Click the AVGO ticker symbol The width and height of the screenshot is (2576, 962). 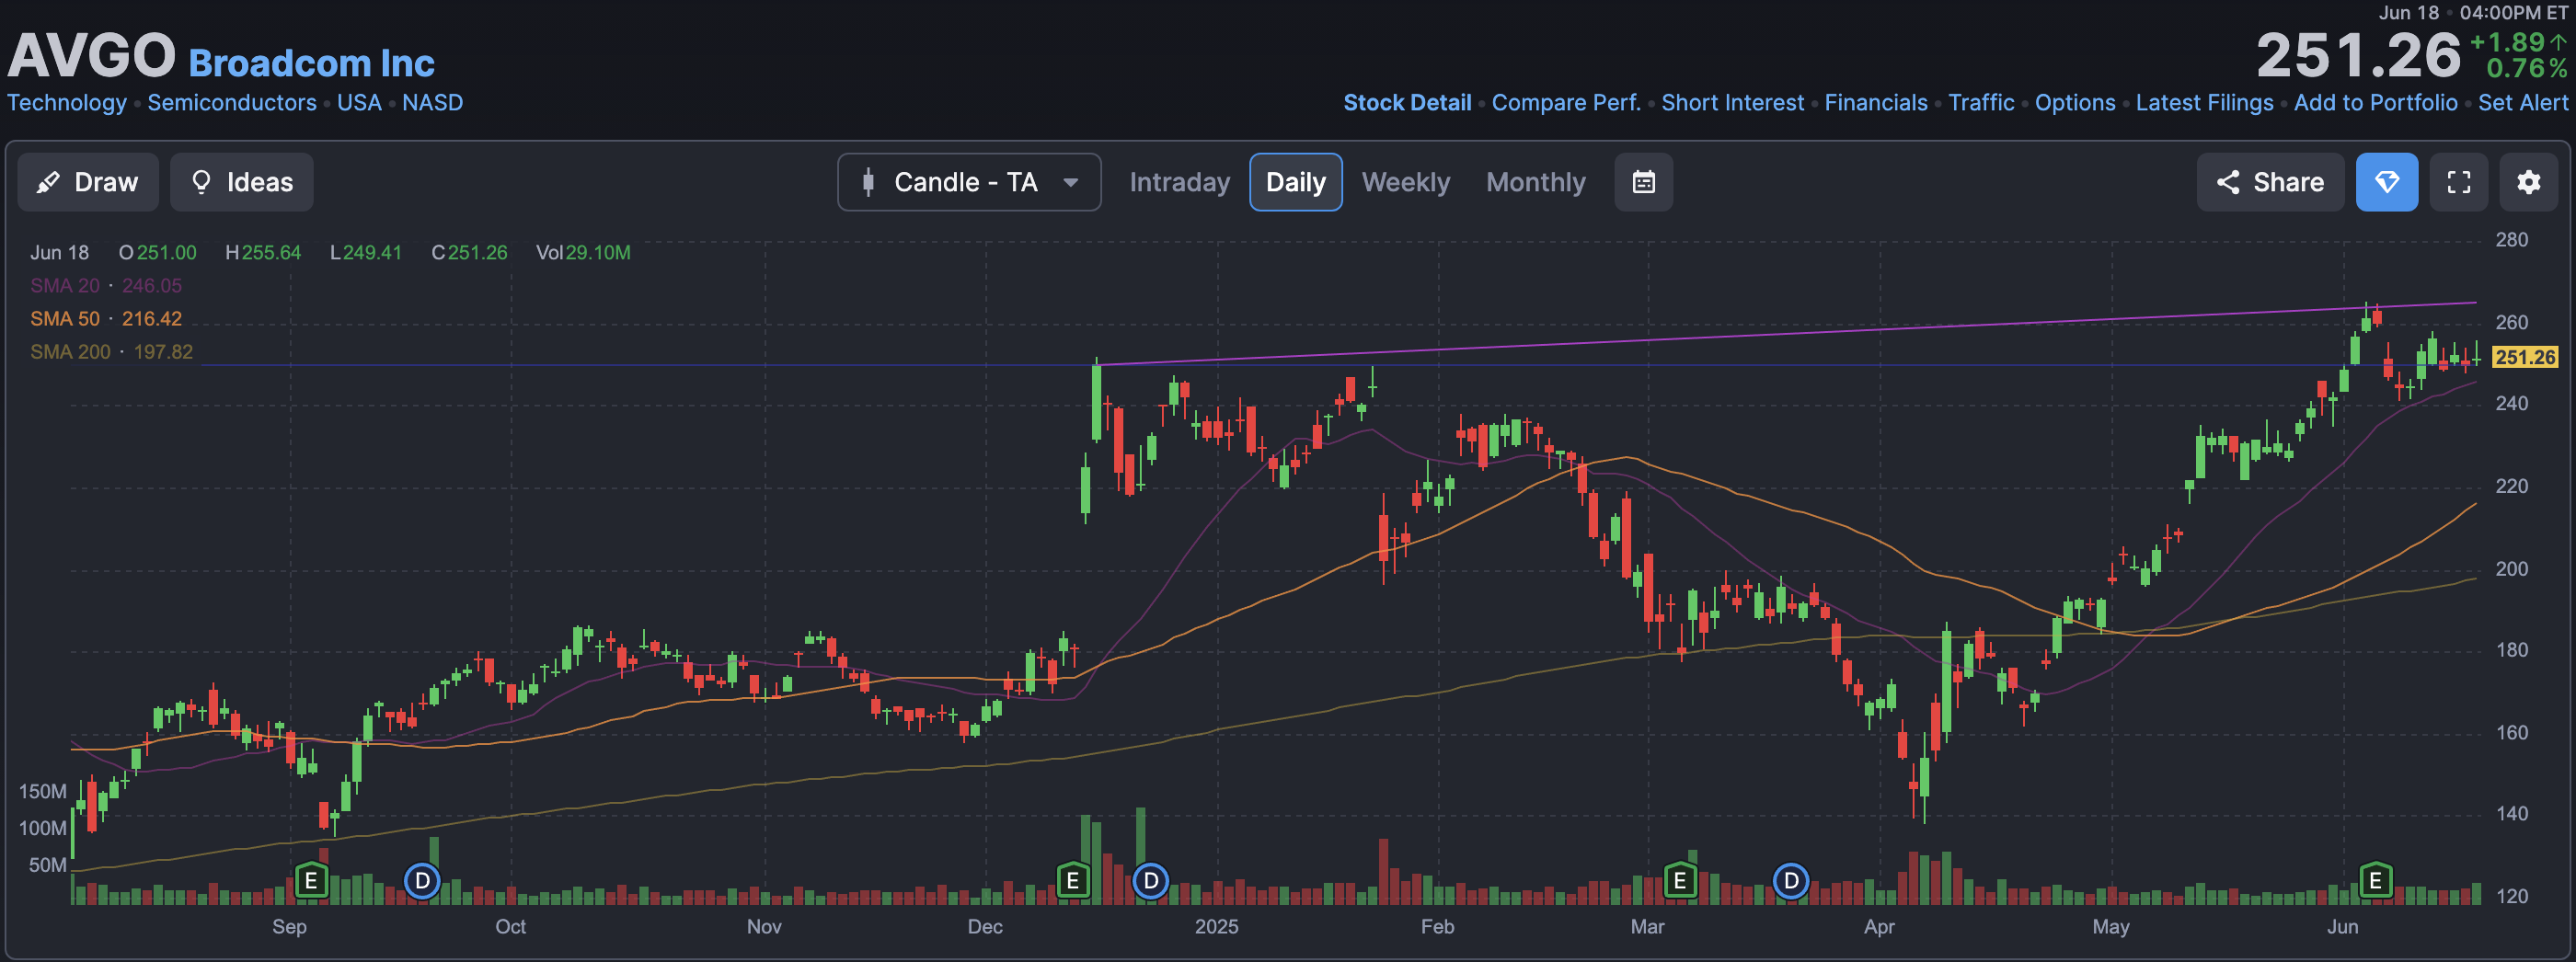(x=92, y=55)
